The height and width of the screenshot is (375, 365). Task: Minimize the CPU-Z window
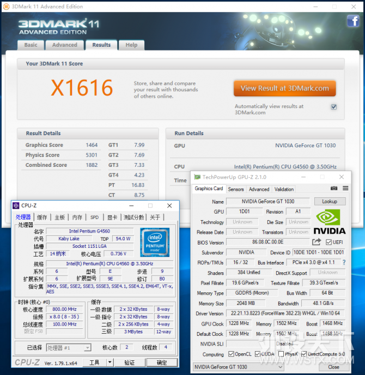[131, 205]
